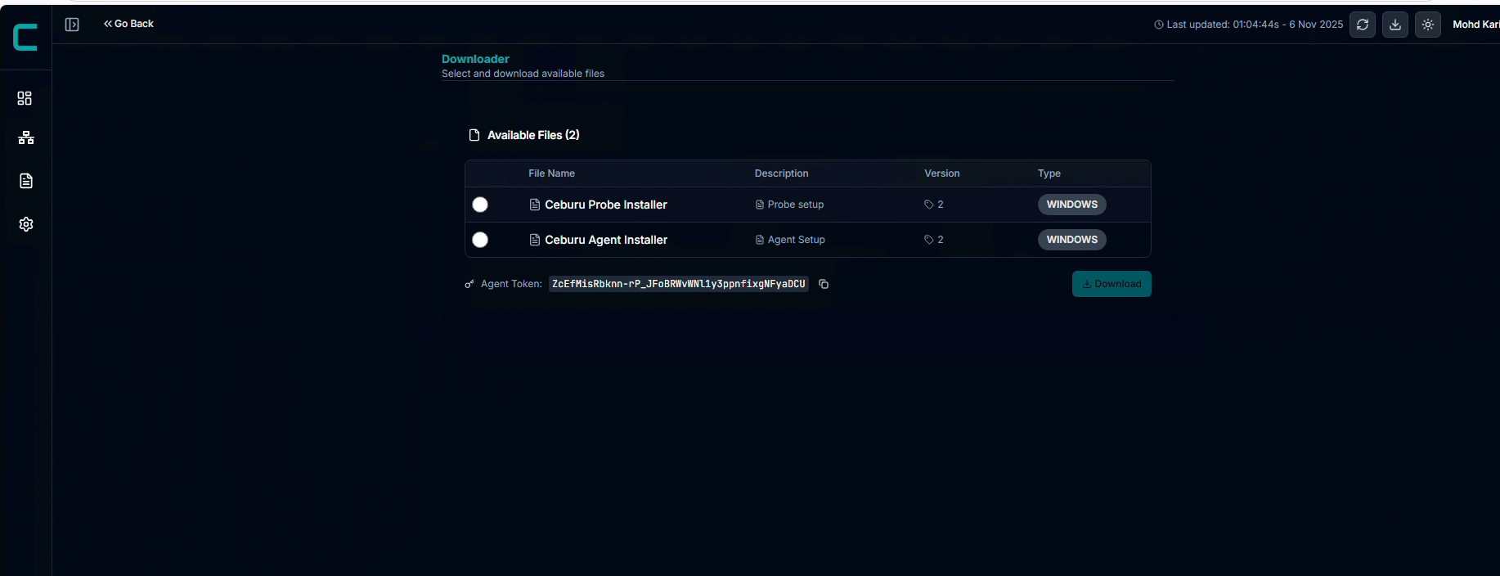The image size is (1500, 576).
Task: Click the Ceburu Agent Installer file name
Action: pyautogui.click(x=606, y=240)
